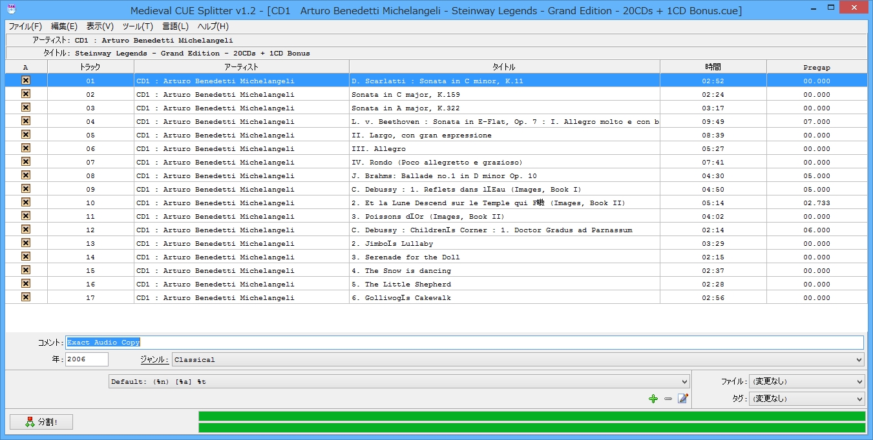Screen dimensions: 873x440
Task: Click the A column header
Action: (26, 67)
